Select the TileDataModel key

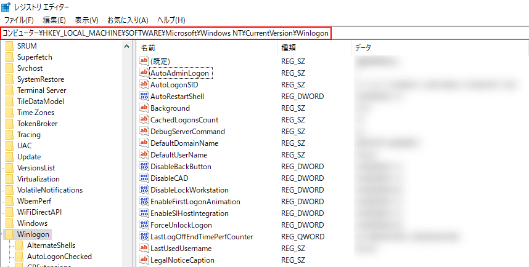pos(41,102)
